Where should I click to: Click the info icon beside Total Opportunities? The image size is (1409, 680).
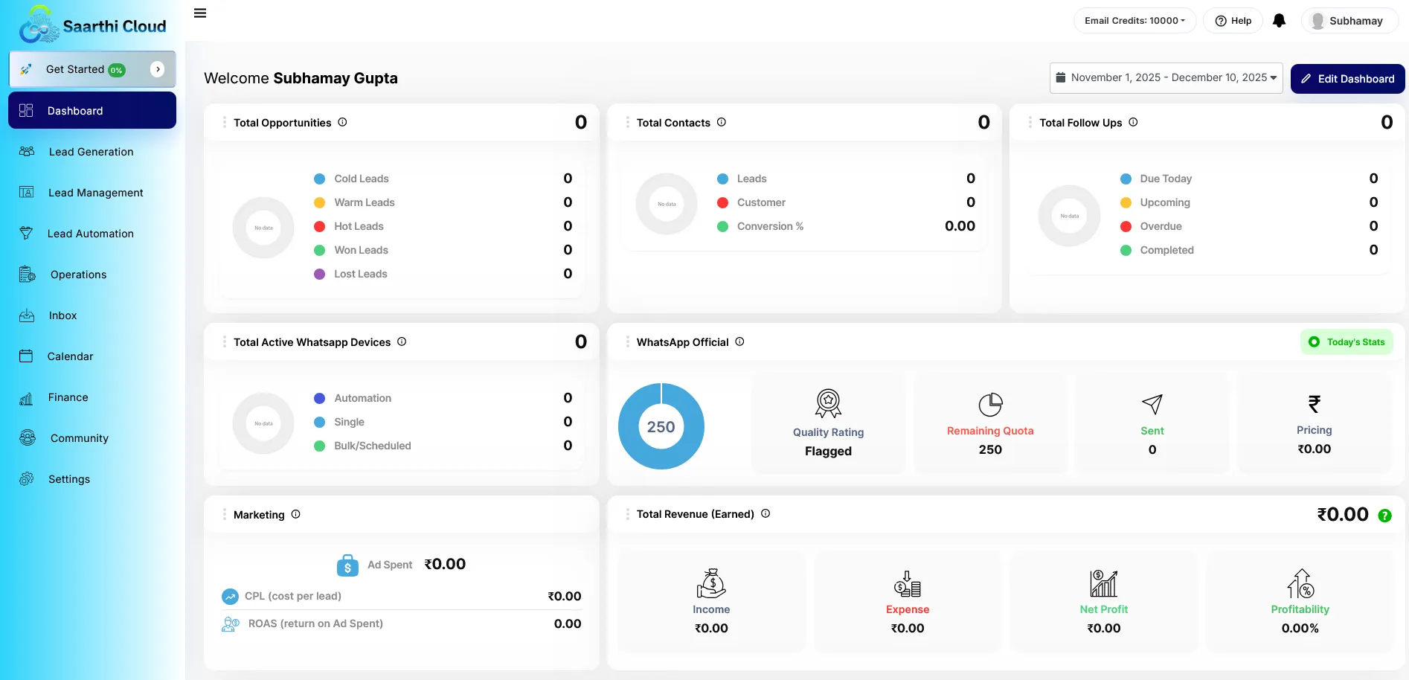[342, 122]
